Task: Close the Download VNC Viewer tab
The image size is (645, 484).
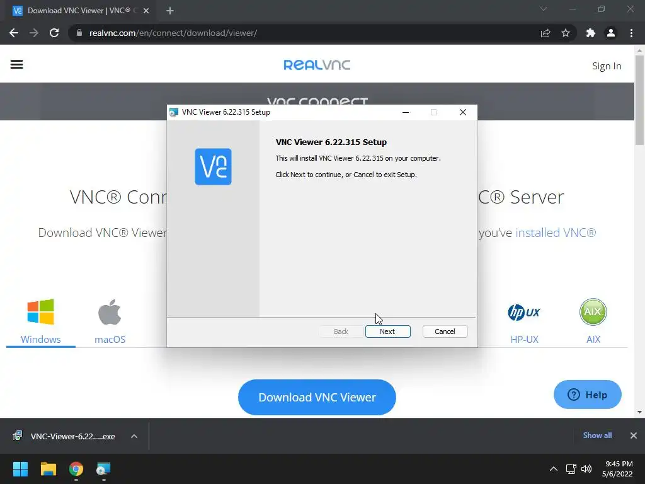Action: [146, 11]
